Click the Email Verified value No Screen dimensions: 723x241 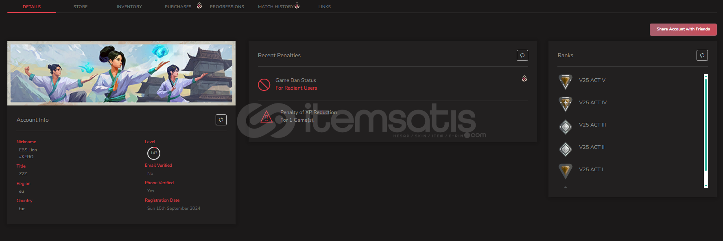pyautogui.click(x=150, y=173)
